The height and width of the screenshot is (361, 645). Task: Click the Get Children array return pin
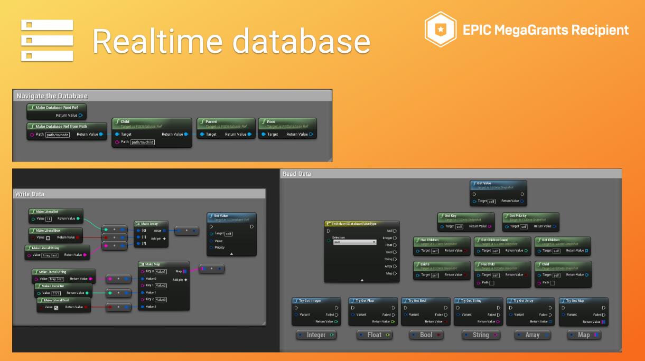586,251
